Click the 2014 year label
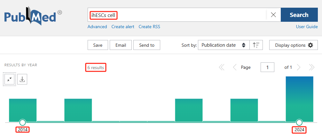The image size is (322, 136). tap(23, 130)
